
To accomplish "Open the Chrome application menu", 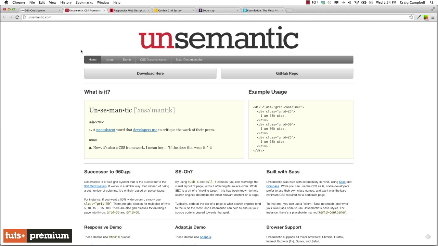I will (x=19, y=2).
